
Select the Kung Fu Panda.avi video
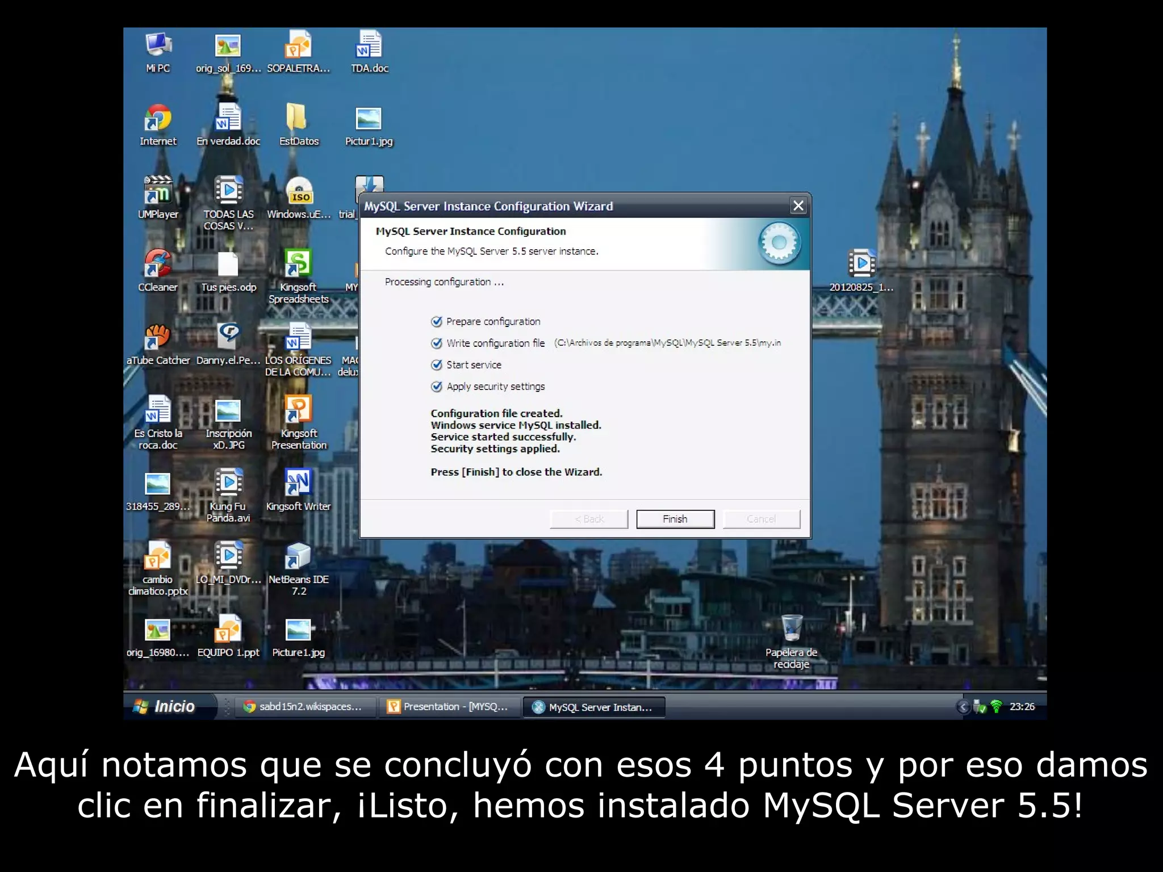point(228,496)
